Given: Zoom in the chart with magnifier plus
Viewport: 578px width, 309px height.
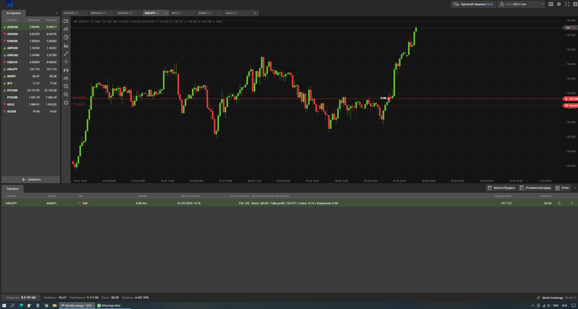Looking at the screenshot, I should (x=66, y=94).
